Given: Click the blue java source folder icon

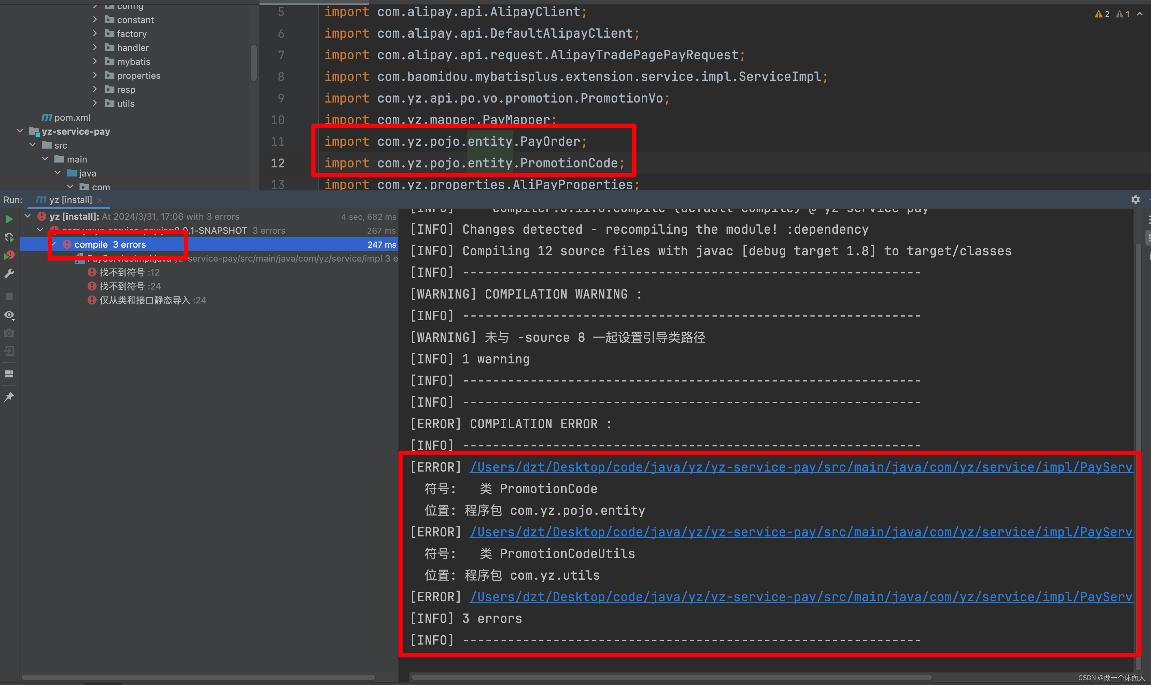Looking at the screenshot, I should click(x=72, y=173).
